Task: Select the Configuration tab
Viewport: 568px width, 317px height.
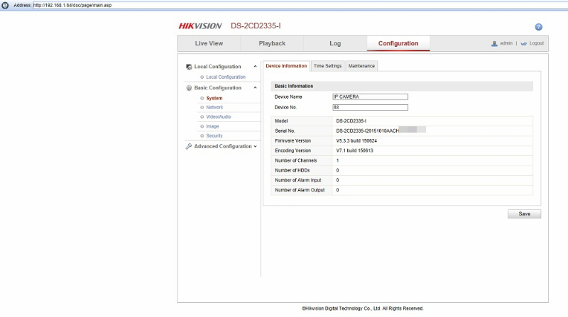Action: [398, 43]
